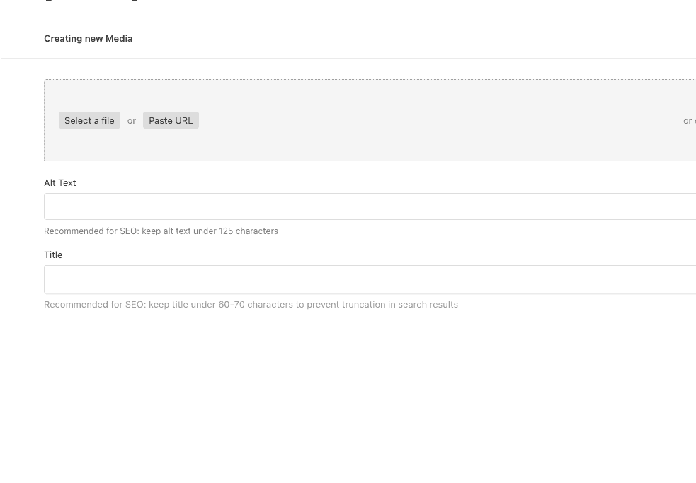Viewport: 696px width, 483px height.
Task: Click the alt text SEO recommendation hint
Action: click(x=161, y=231)
